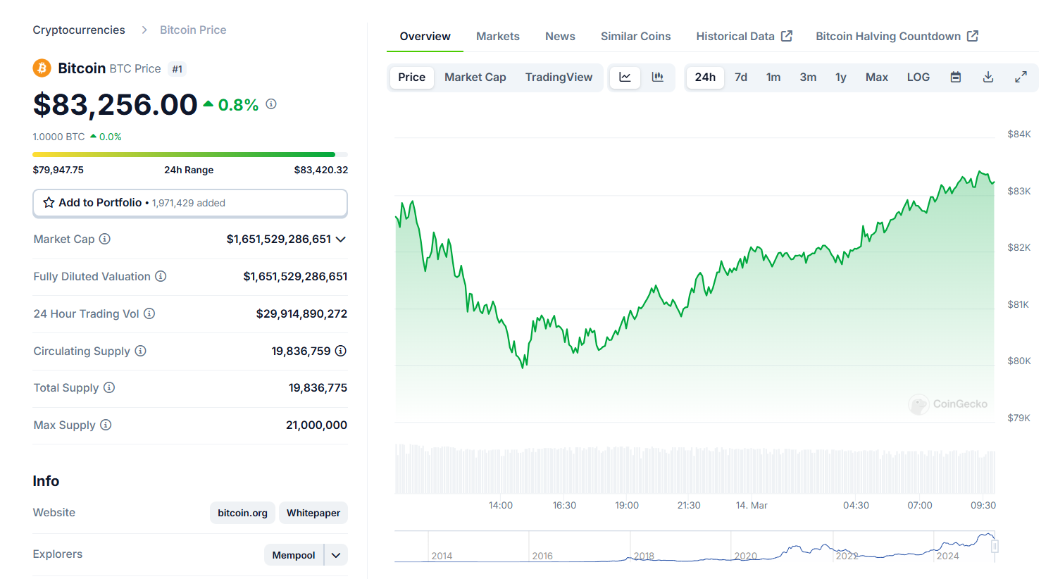Click the star icon in Add to Portfolio
Viewport: 1053px width, 579px height.
(x=49, y=203)
